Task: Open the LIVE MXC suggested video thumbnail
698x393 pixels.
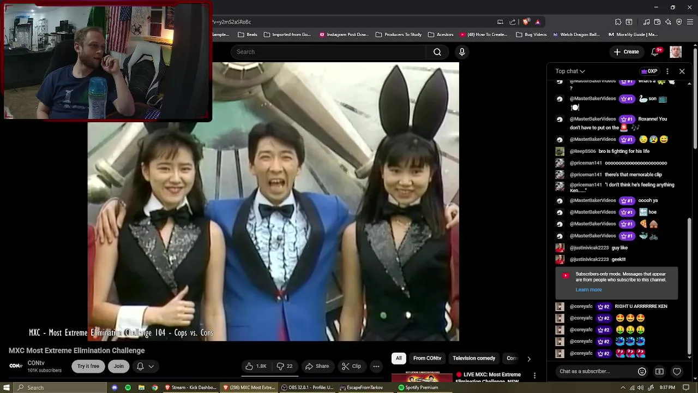Action: 422,377
